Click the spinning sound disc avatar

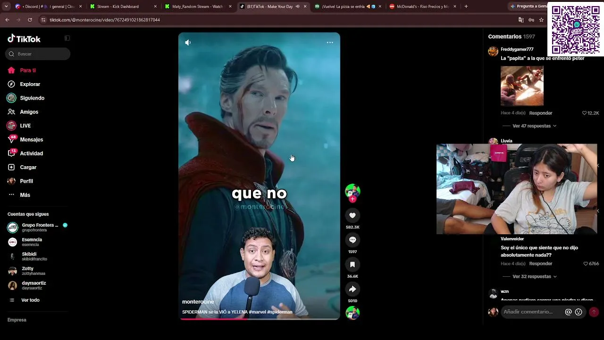point(352,313)
